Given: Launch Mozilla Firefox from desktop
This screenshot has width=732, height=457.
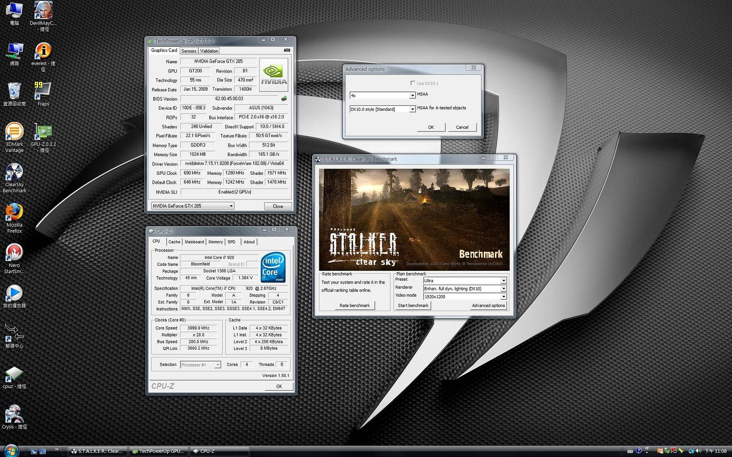Looking at the screenshot, I should [x=14, y=218].
